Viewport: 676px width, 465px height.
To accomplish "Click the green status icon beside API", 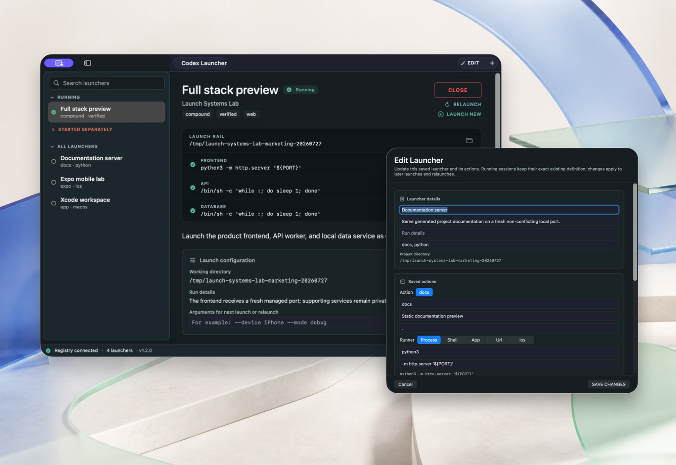I will click(193, 188).
